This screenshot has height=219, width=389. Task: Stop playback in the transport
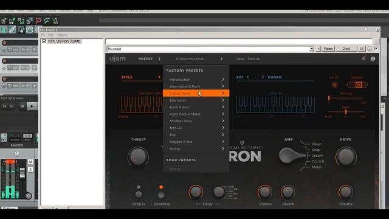22,106
